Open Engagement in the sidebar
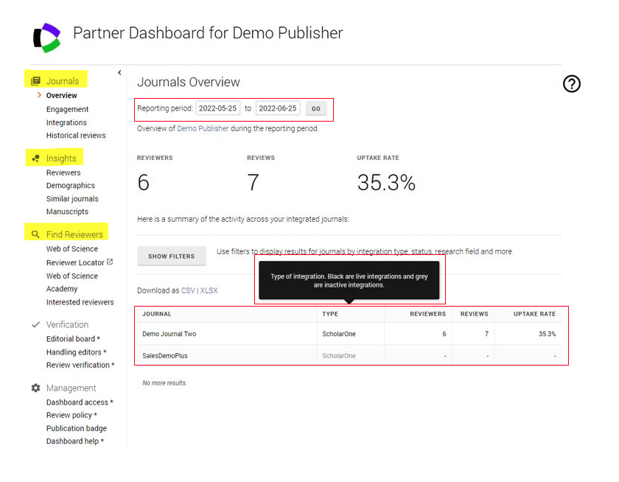Screen dimensions: 619x482 [x=67, y=109]
